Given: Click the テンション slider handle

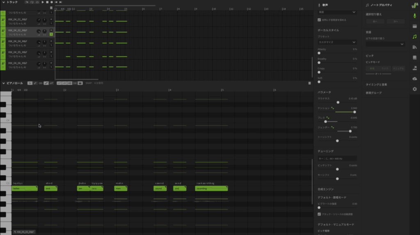Looking at the screenshot, I should (x=354, y=112).
